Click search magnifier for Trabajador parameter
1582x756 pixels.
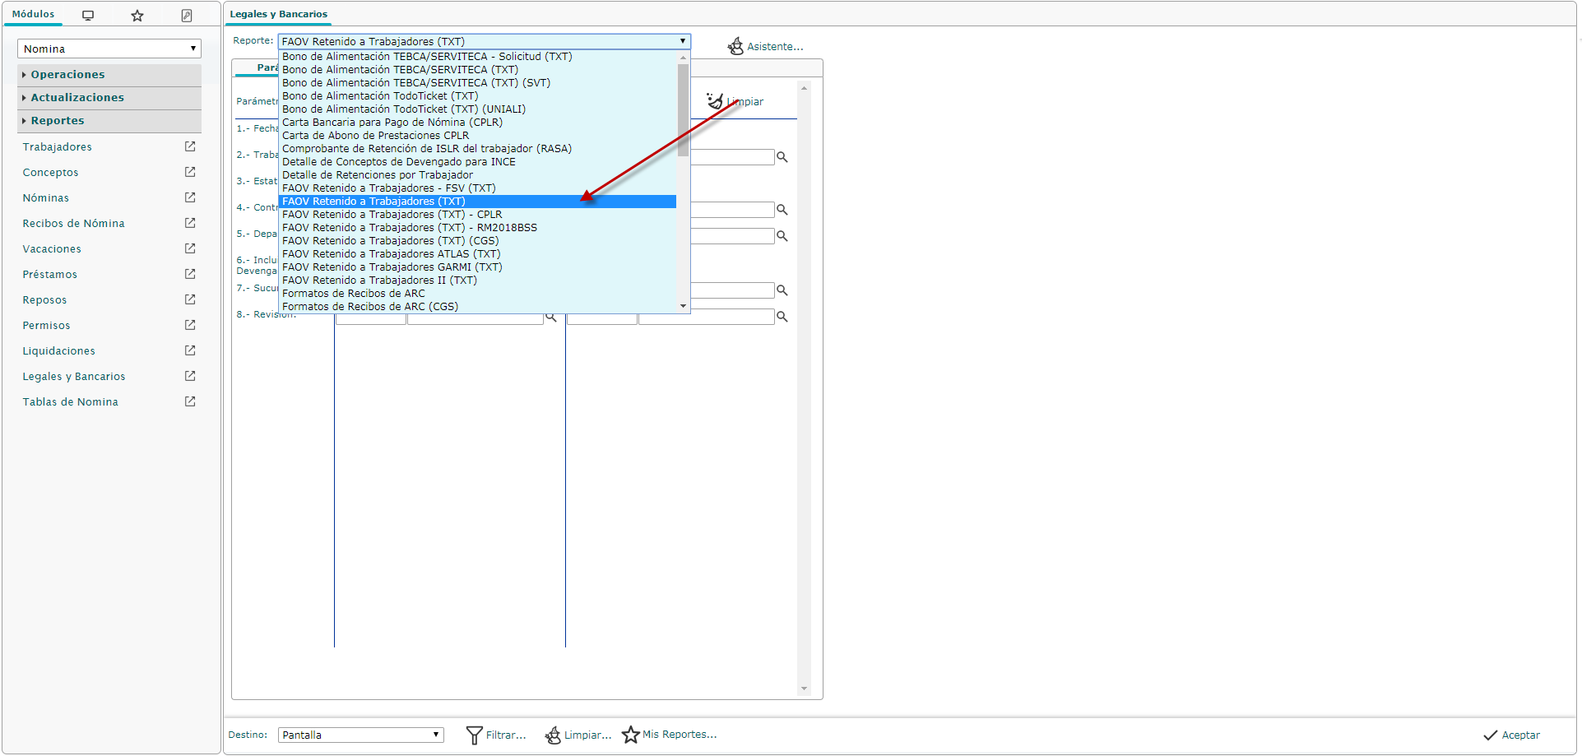[782, 157]
